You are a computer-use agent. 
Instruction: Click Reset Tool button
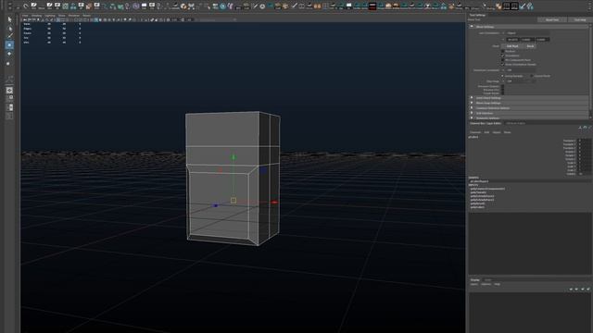tap(552, 19)
